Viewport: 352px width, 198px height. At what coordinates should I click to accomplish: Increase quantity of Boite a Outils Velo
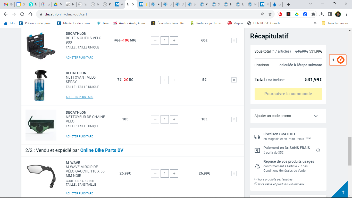[174, 40]
